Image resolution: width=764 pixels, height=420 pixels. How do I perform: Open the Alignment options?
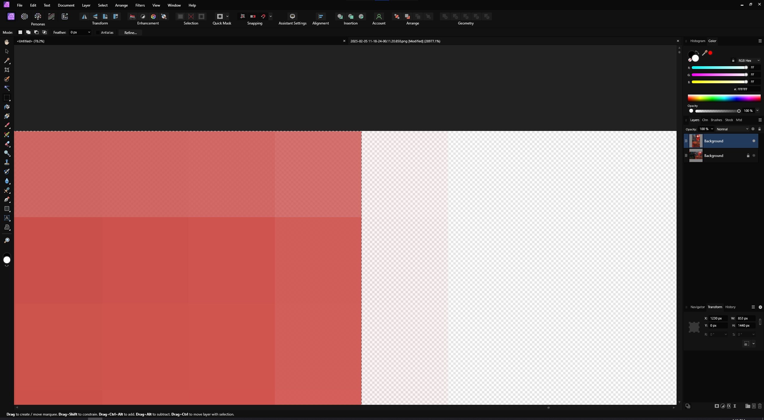(x=321, y=16)
